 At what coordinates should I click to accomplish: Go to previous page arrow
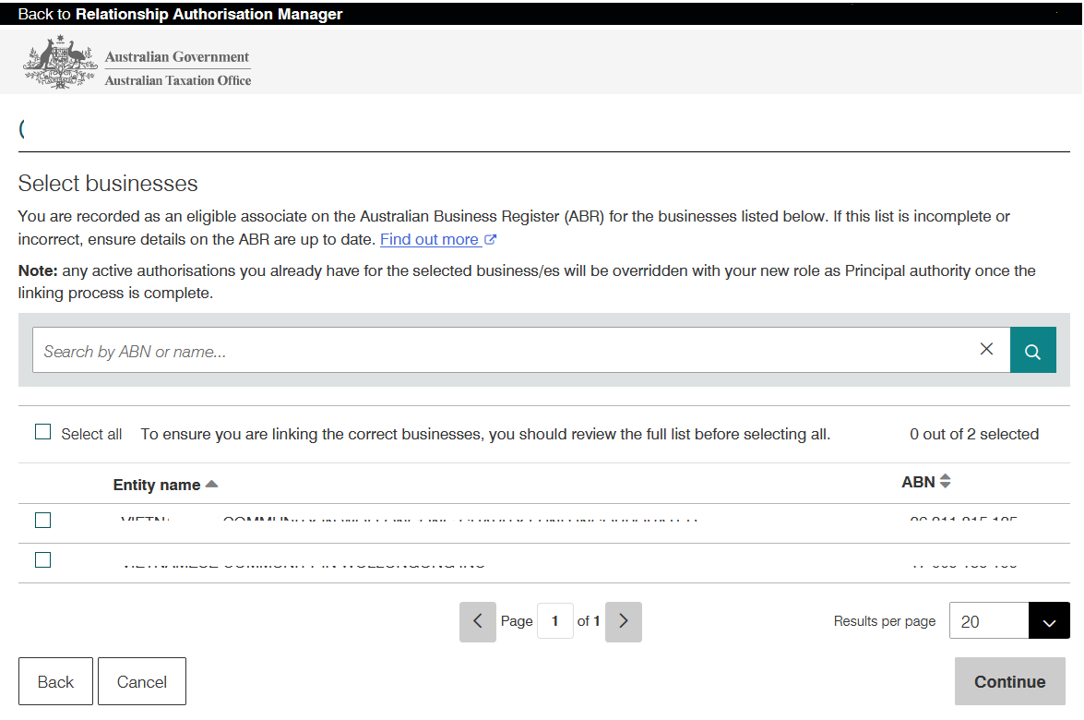[478, 622]
